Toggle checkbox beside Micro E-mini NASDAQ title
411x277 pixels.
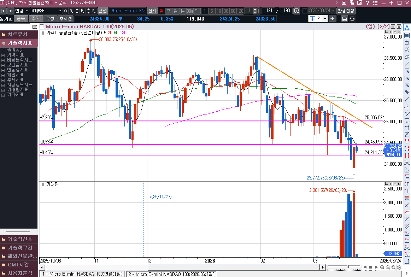tap(42, 26)
